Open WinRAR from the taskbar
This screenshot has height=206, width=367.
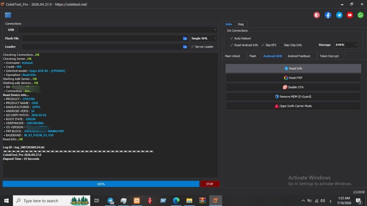(x=202, y=201)
